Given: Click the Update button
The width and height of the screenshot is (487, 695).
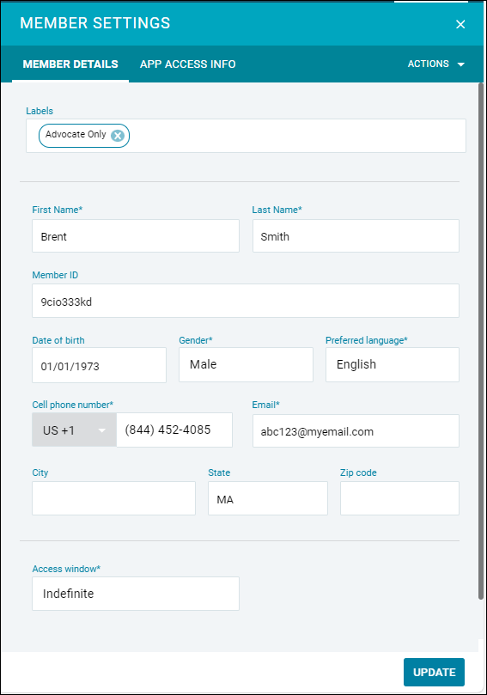Looking at the screenshot, I should 434,672.
